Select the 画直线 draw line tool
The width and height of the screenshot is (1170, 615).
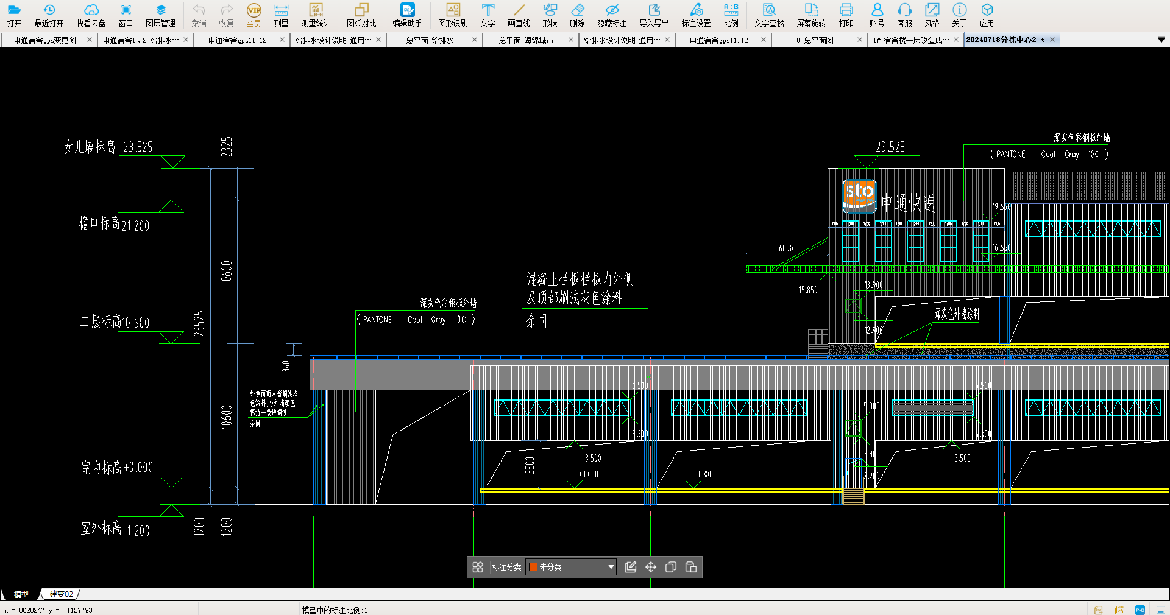pos(519,15)
